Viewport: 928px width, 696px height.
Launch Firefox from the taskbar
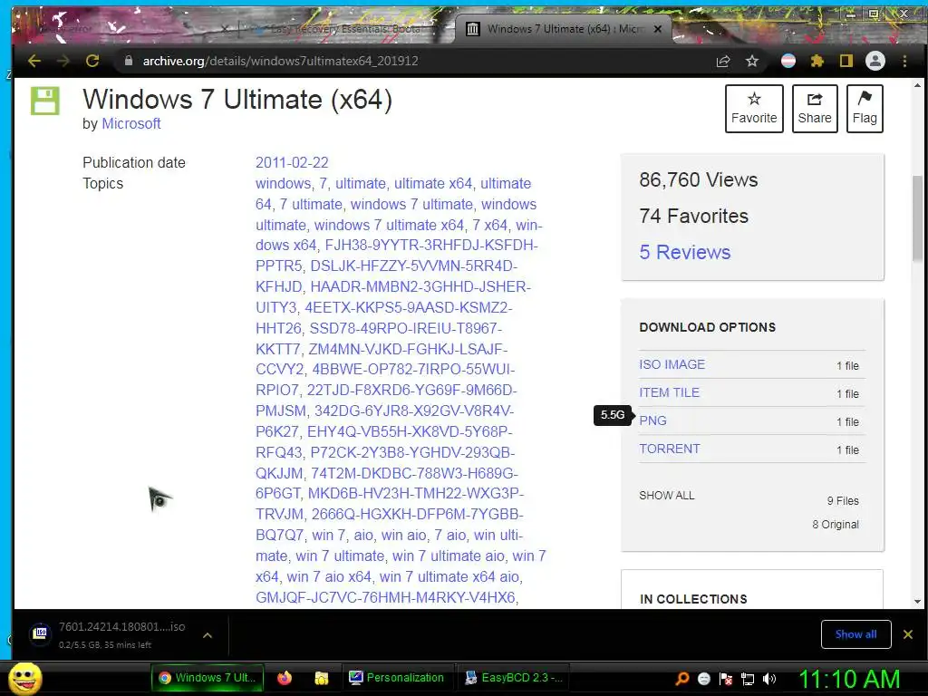[x=285, y=678]
